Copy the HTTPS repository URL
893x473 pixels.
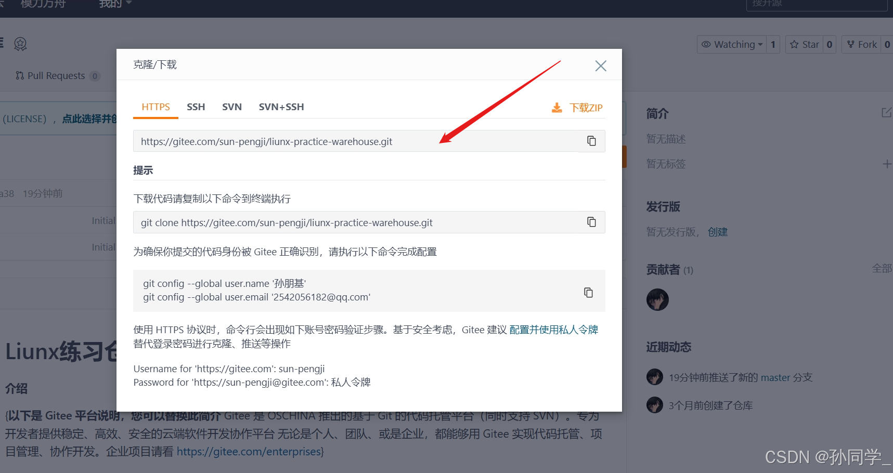pos(591,141)
